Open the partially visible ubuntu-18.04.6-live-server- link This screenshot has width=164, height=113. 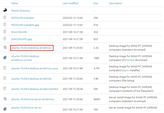[27, 108]
